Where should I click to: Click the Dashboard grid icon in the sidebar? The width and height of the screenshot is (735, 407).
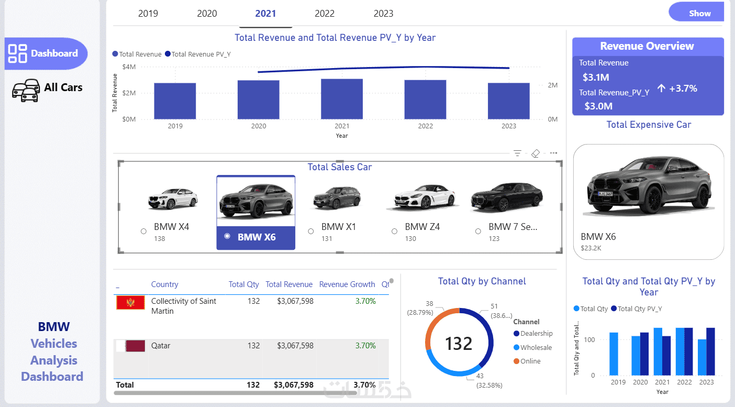[x=18, y=53]
